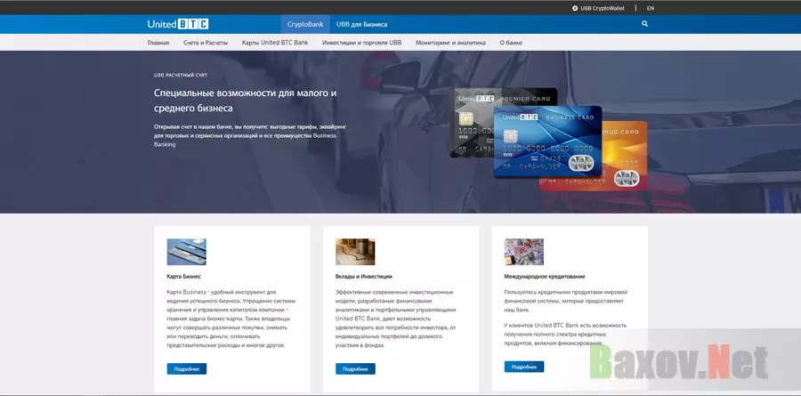Open the UBB CryptoWallet link
This screenshot has width=801, height=396.
[602, 8]
